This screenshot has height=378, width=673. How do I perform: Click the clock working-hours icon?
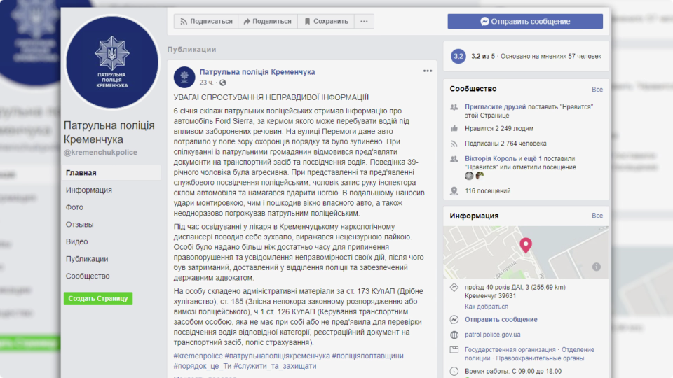454,372
